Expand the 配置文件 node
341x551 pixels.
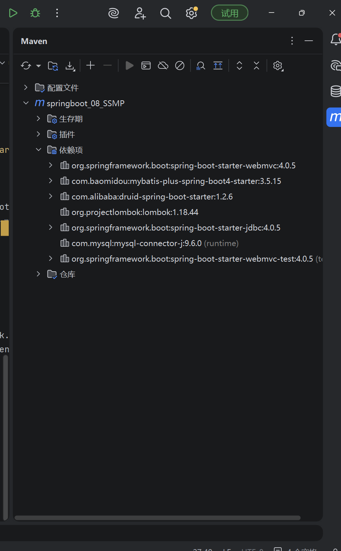(26, 87)
